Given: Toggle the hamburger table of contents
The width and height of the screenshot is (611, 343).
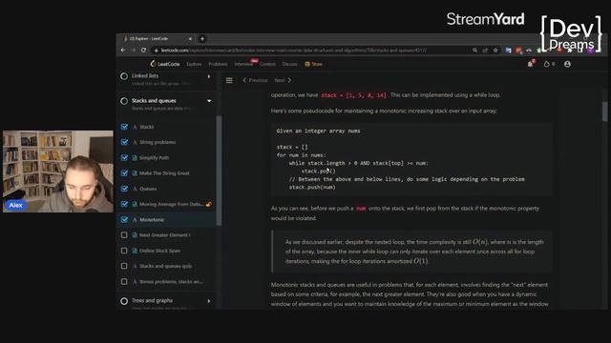Looking at the screenshot, I should (229, 80).
